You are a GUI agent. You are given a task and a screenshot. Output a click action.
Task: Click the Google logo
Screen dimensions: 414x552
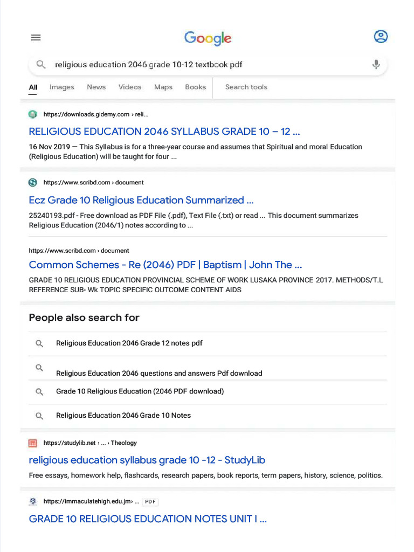click(x=208, y=38)
